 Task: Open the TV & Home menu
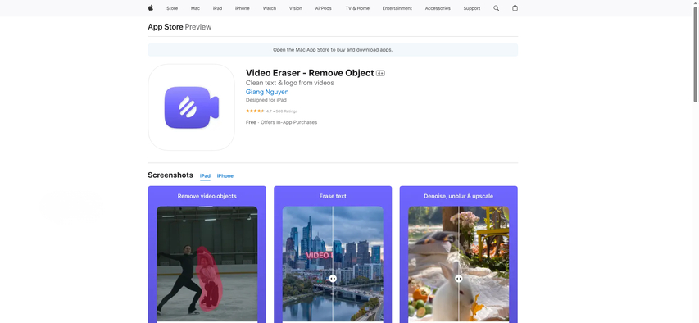(x=357, y=8)
